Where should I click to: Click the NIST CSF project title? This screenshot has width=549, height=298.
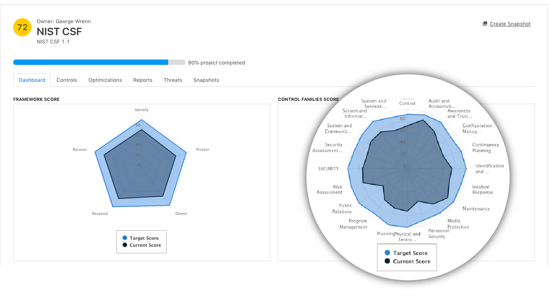[59, 31]
